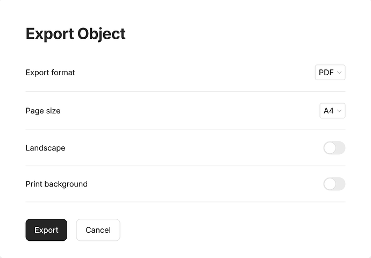Open the Page size A4 dropdown
371x258 pixels.
[x=332, y=111]
